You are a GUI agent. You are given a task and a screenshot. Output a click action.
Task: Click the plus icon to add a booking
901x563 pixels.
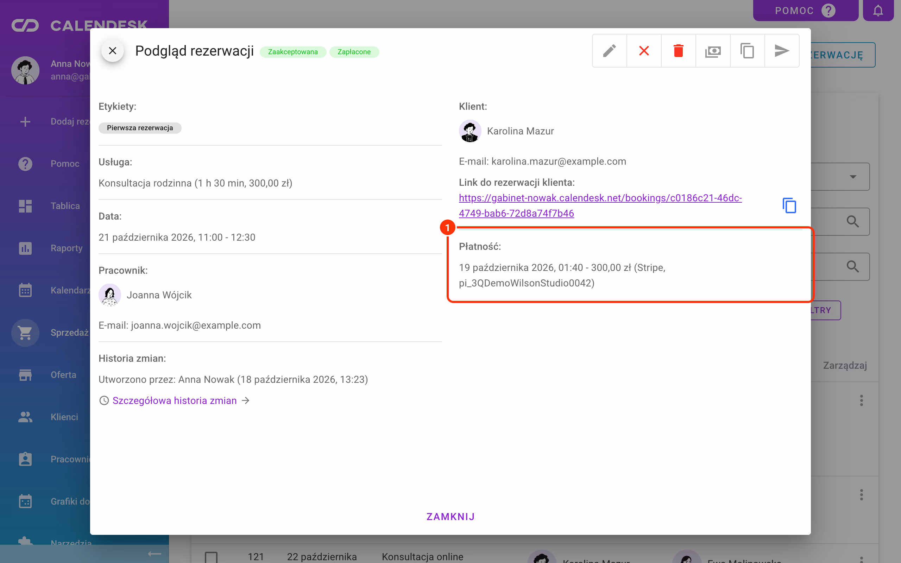pos(25,122)
